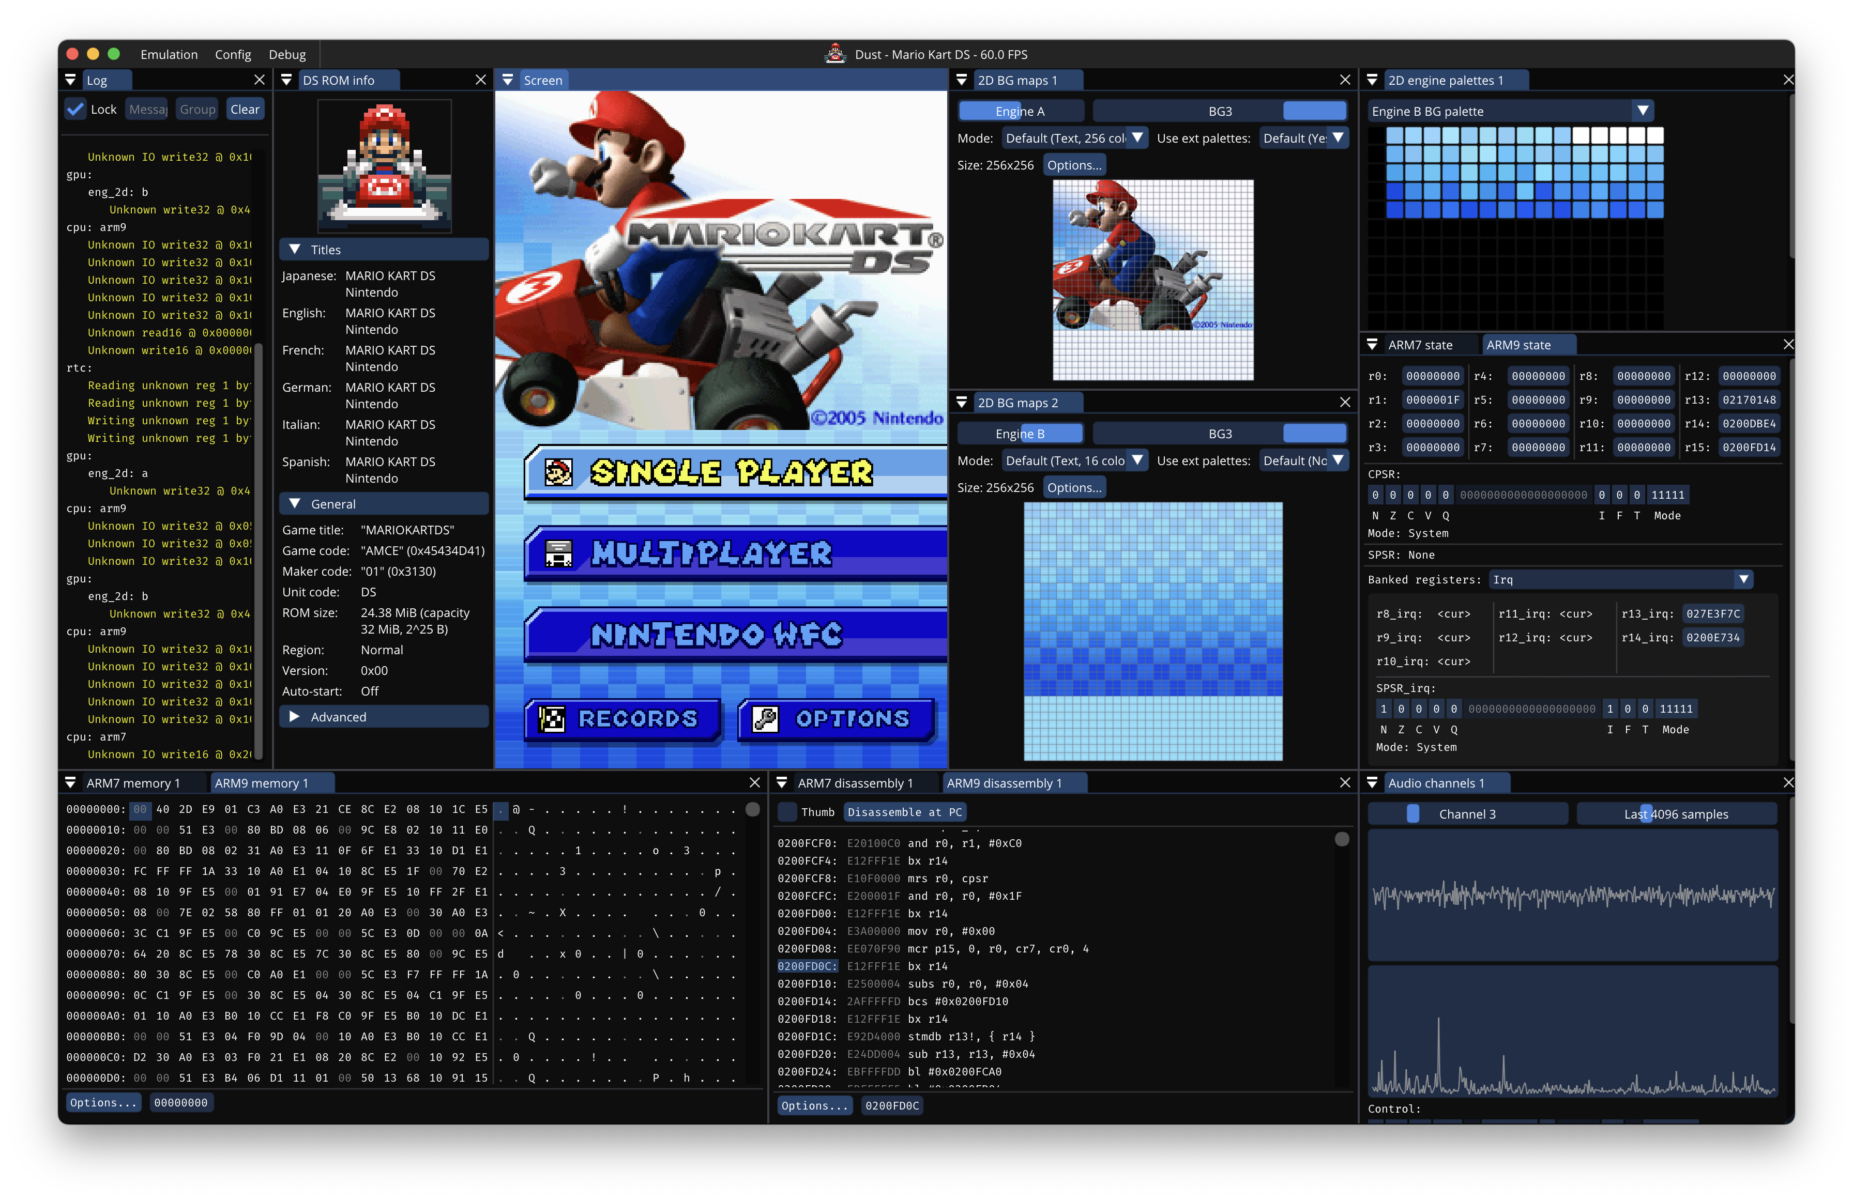
Task: Click the Single Player Mario icon in game
Action: (558, 472)
